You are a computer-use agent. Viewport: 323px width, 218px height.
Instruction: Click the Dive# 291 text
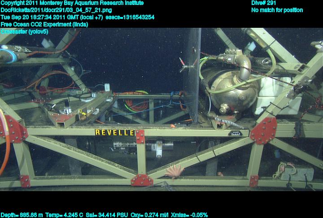264,3
